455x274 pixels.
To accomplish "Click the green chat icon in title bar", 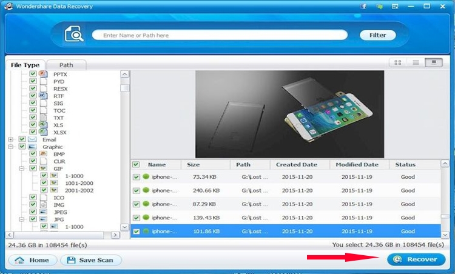I will 379,6.
